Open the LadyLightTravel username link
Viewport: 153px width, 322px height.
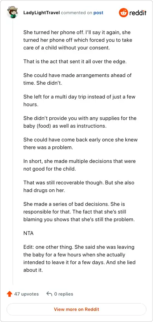42,13
